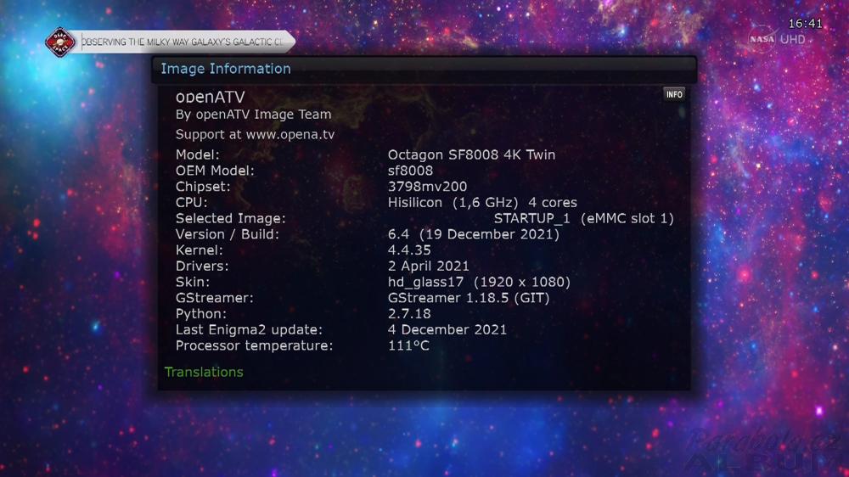Click the Milky Way program title banner
This screenshot has height=477, width=849.
(183, 42)
